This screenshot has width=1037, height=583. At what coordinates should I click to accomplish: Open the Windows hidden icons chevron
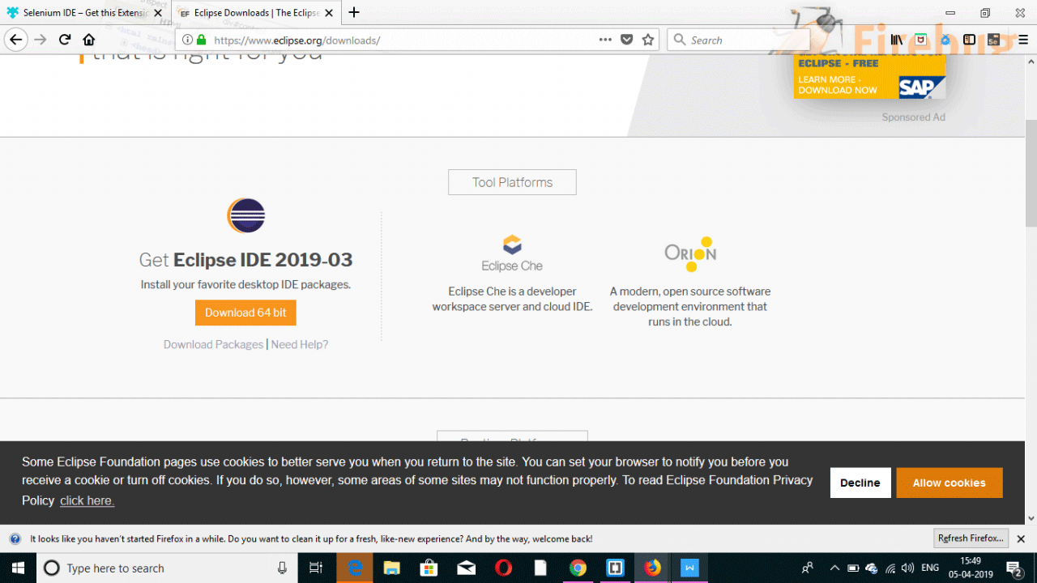(834, 568)
